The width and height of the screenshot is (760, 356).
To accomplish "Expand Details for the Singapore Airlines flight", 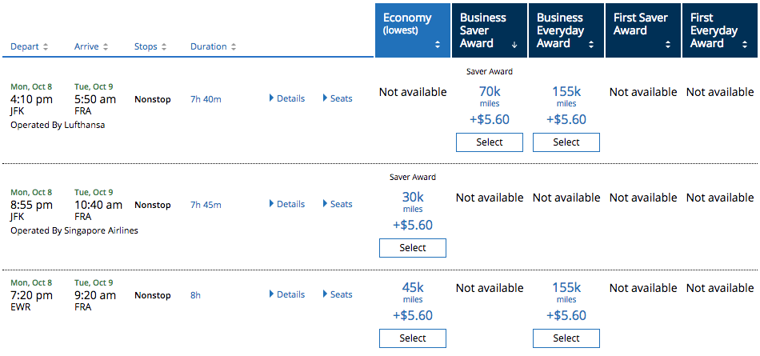I will (286, 204).
